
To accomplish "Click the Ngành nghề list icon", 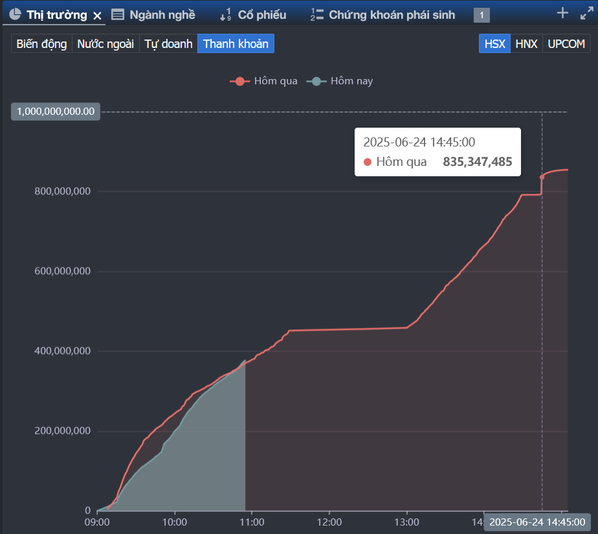I will point(118,14).
